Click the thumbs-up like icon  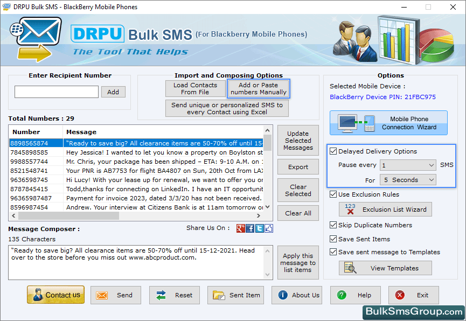(x=269, y=228)
